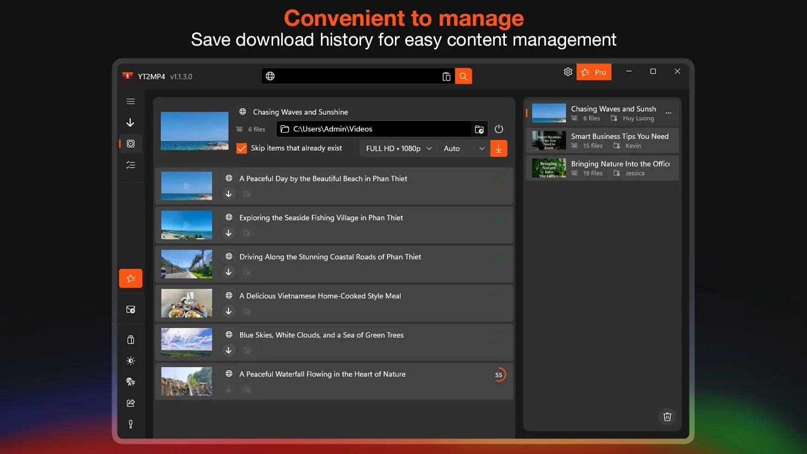Click the clipboard icon in the sidebar
Screen dimensions: 807x454
(130, 340)
